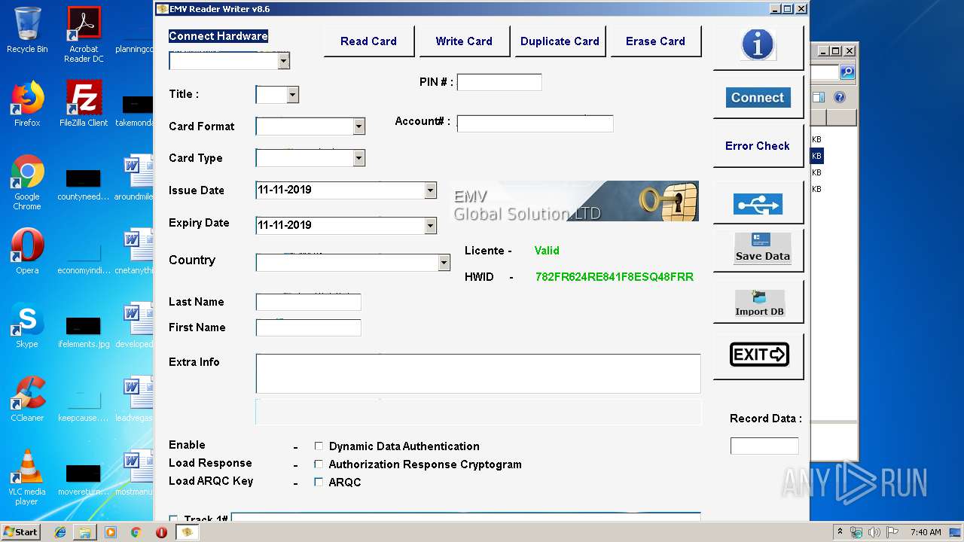Click the EXIT arrow icon button
The height and width of the screenshot is (542, 964).
[759, 355]
